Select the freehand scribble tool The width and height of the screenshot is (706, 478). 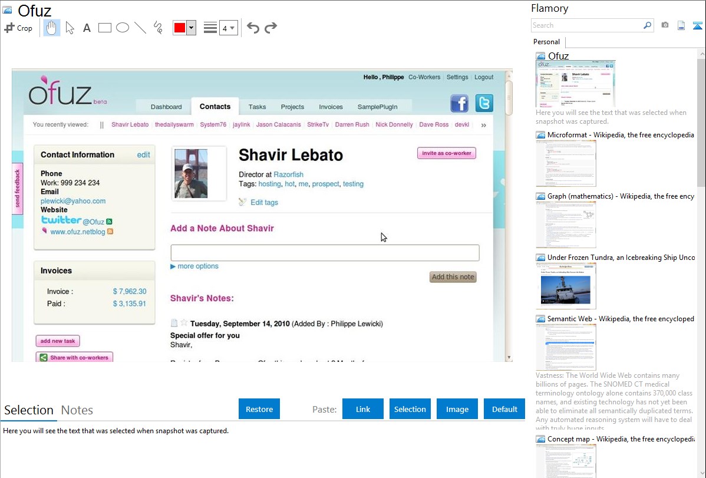158,28
